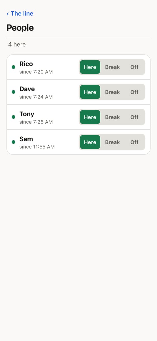This screenshot has width=157, height=341.
Task: Switch Sam to Off
Action: pos(134,142)
